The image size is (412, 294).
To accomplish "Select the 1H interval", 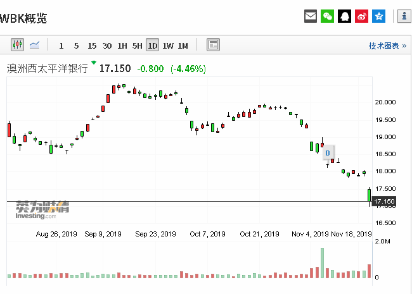I will pyautogui.click(x=122, y=46).
